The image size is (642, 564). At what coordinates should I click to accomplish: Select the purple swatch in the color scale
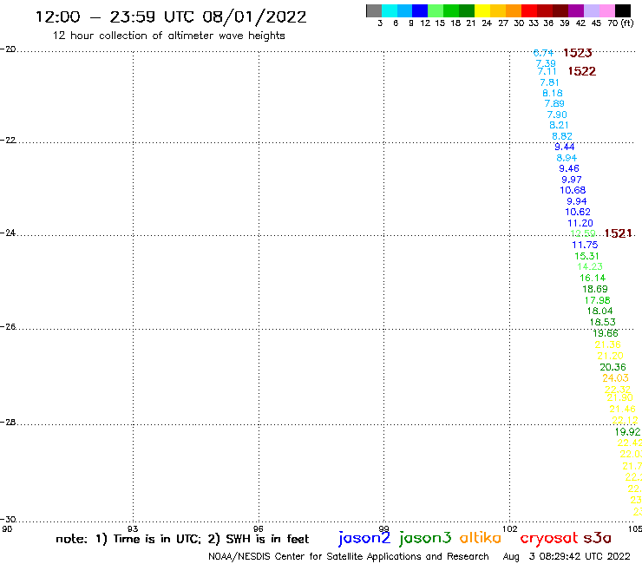(576, 10)
